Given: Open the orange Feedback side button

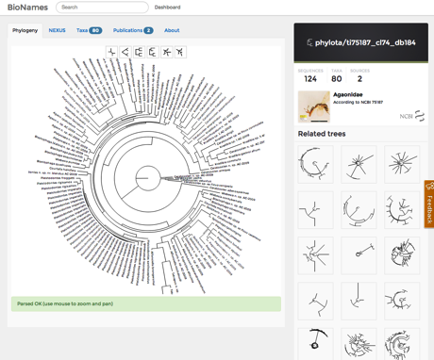Looking at the screenshot, I should pyautogui.click(x=429, y=204).
